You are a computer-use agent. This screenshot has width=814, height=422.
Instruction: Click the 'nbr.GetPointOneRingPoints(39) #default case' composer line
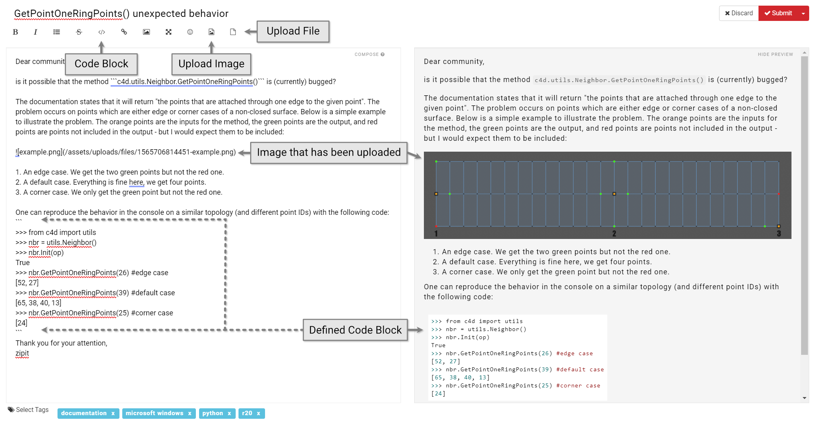(95, 293)
